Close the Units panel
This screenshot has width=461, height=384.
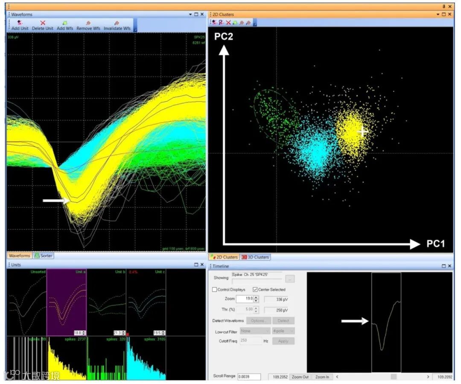[x=202, y=264]
